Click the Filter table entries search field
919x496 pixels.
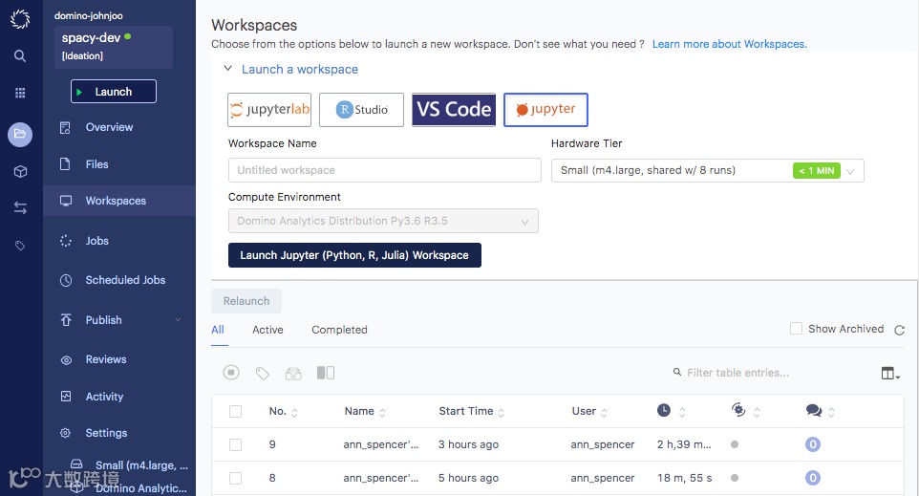(737, 373)
